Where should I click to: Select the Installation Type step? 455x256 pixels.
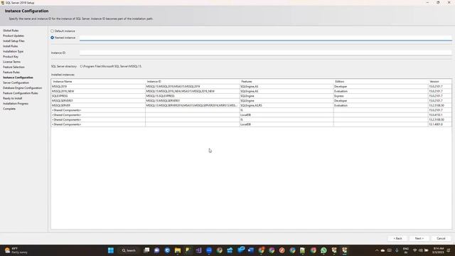pyautogui.click(x=13, y=51)
